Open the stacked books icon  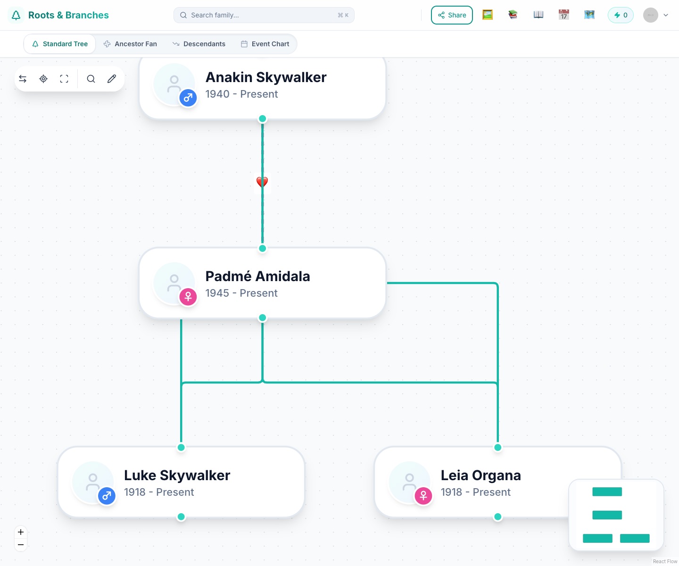513,15
